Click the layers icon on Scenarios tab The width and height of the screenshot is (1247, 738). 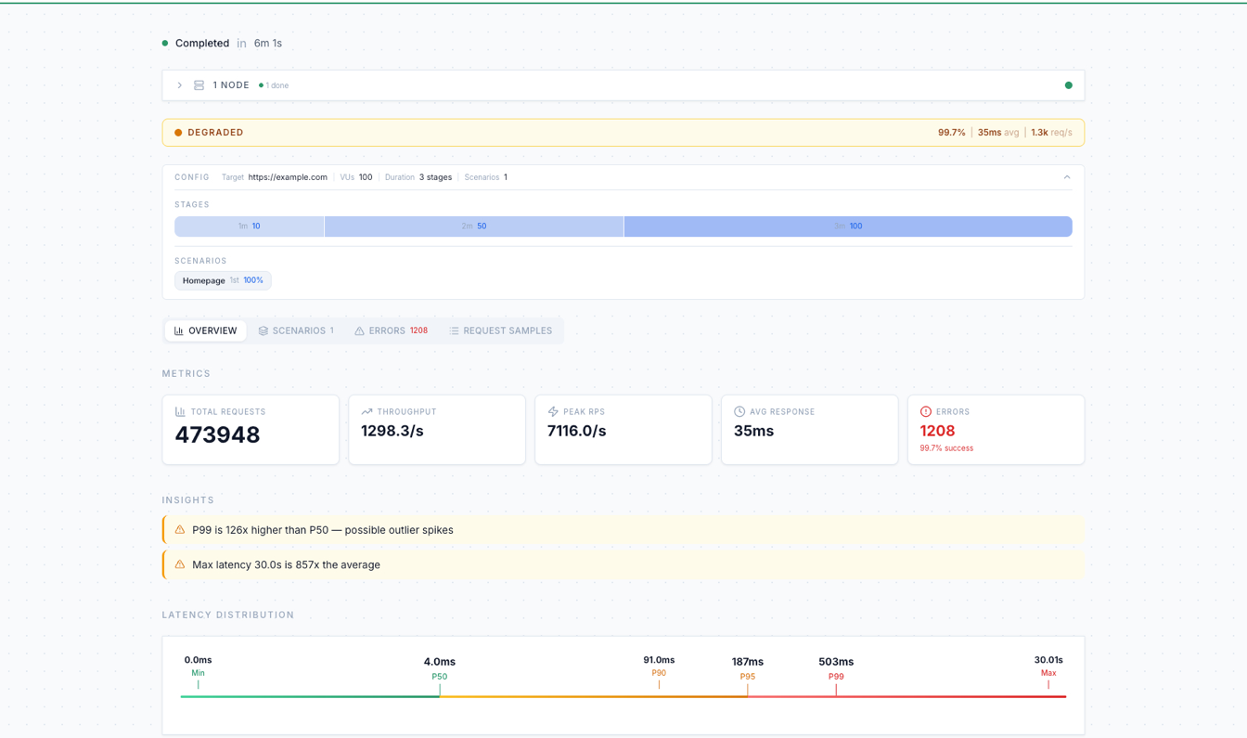pos(264,330)
